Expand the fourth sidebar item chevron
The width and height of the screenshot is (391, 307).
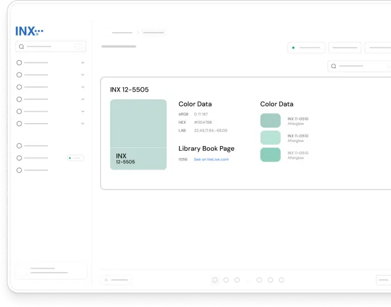[x=83, y=100]
